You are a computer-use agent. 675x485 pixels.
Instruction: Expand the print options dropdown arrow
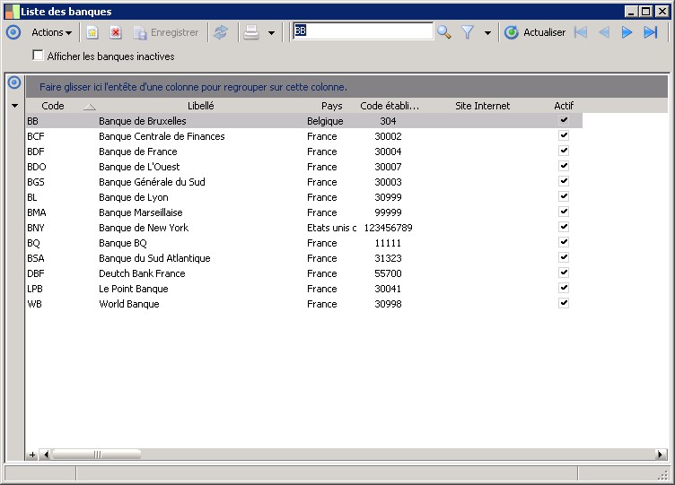(271, 32)
